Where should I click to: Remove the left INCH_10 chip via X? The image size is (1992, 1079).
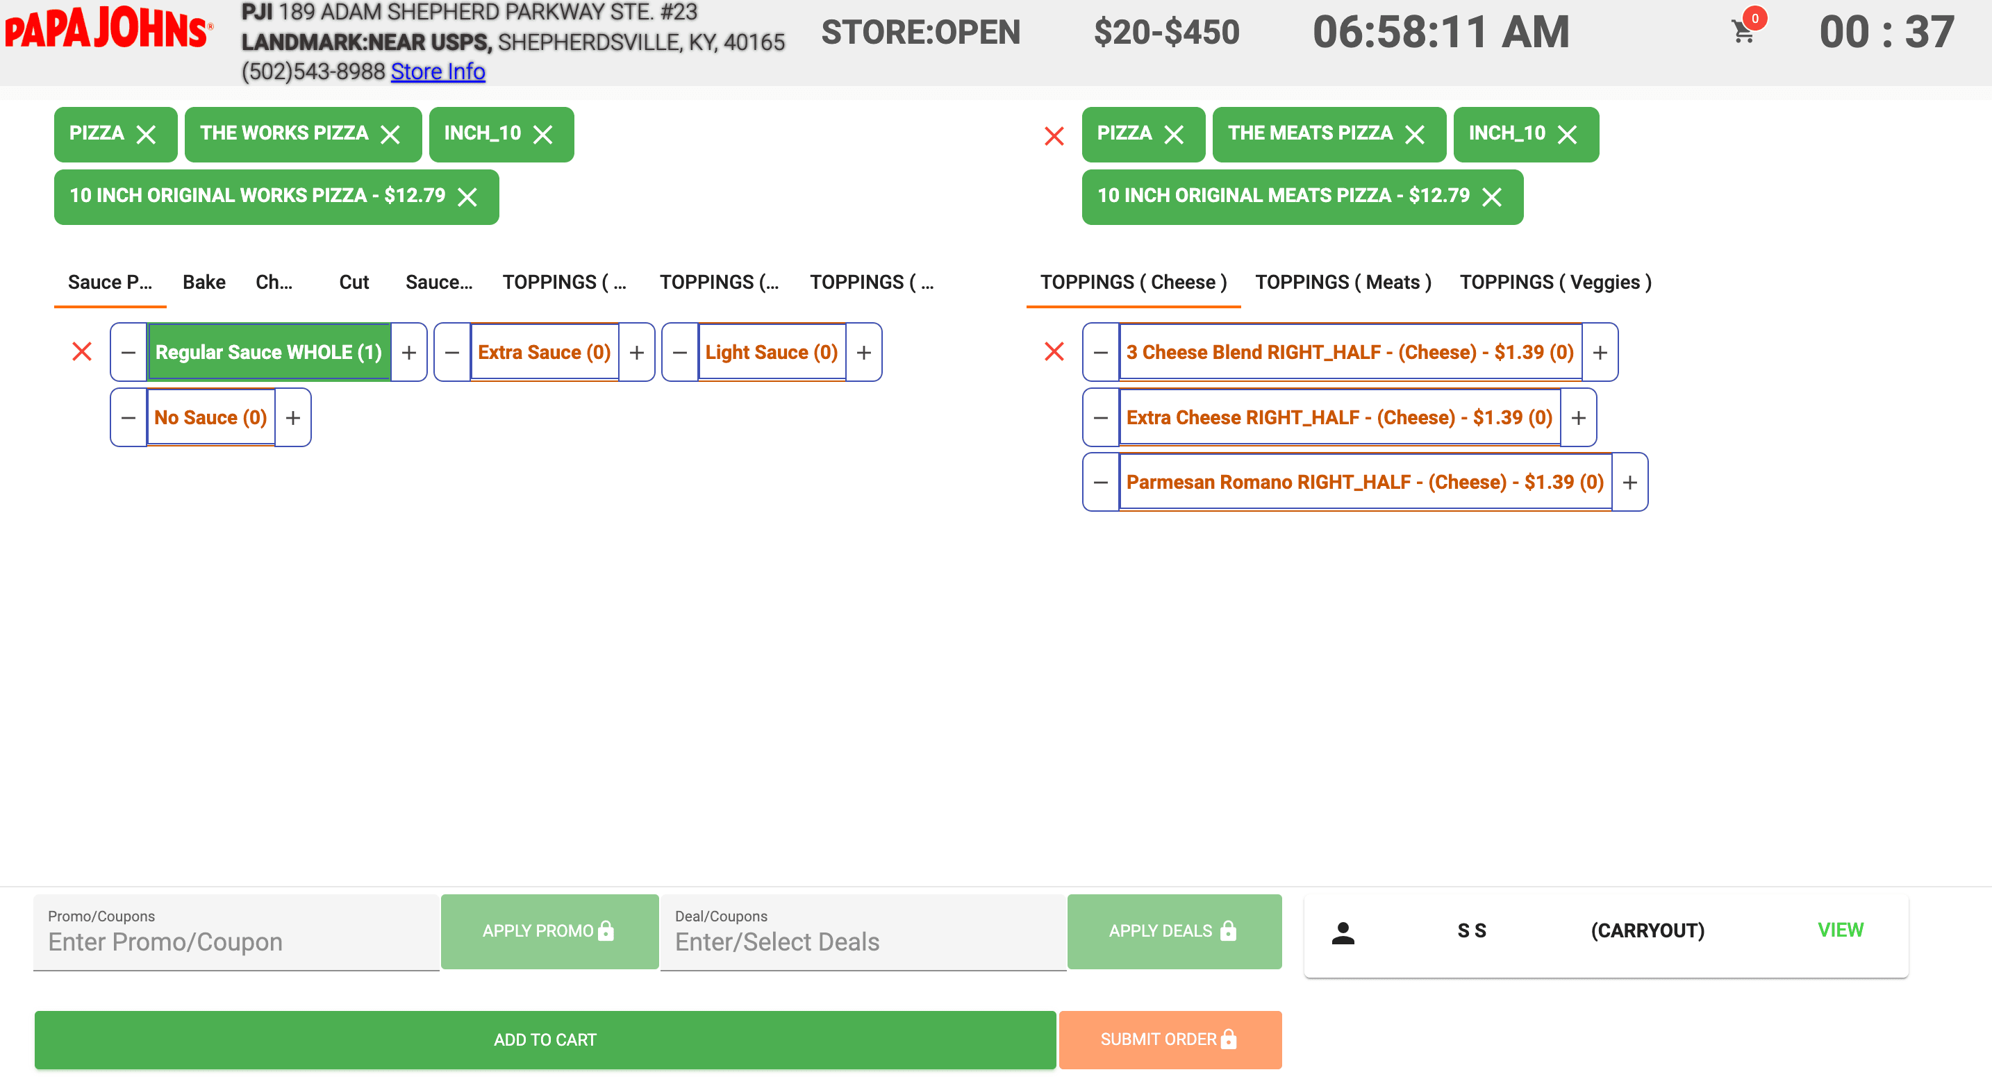(543, 135)
